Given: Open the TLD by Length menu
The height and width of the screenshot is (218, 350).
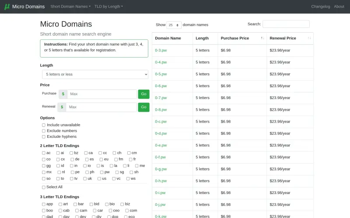Looking at the screenshot, I should 108,7.
